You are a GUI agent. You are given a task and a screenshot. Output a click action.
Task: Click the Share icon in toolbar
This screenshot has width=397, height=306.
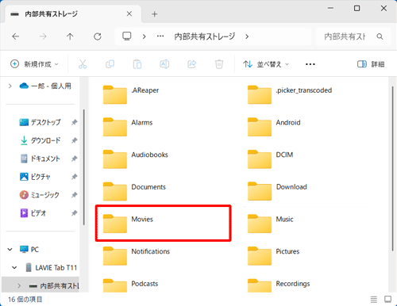tap(192, 64)
